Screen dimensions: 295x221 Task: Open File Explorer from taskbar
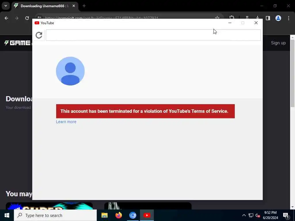(x=104, y=215)
